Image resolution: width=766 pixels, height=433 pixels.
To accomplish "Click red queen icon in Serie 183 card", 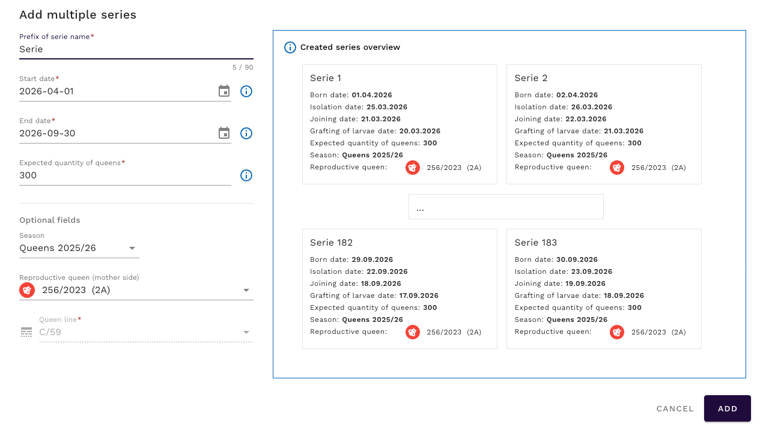I will (617, 332).
